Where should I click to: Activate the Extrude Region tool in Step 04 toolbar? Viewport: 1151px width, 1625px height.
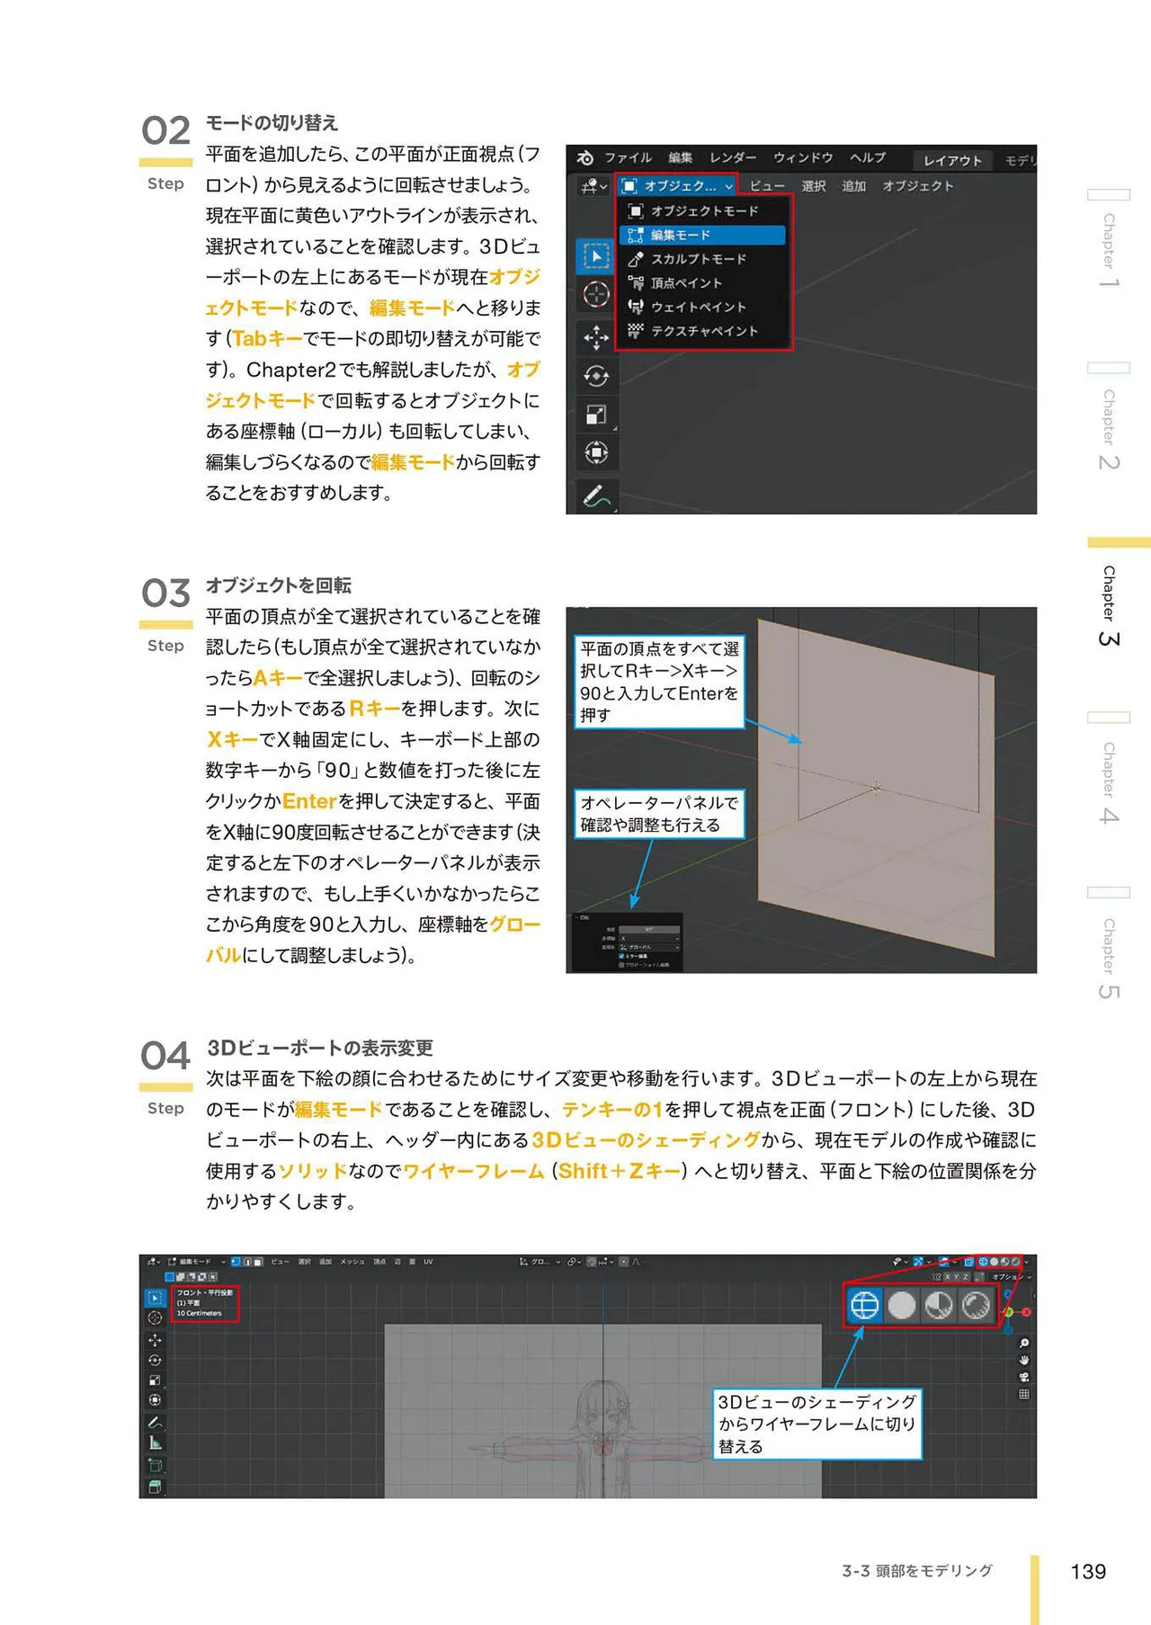pos(155,1487)
